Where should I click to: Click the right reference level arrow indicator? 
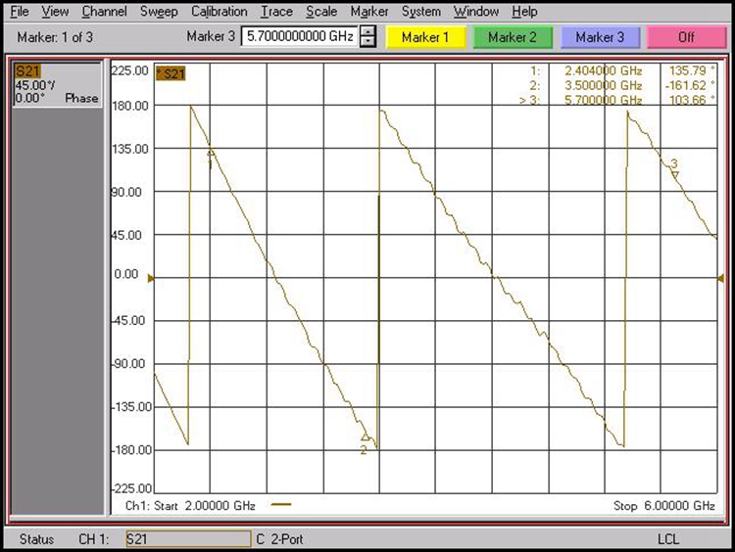720,279
